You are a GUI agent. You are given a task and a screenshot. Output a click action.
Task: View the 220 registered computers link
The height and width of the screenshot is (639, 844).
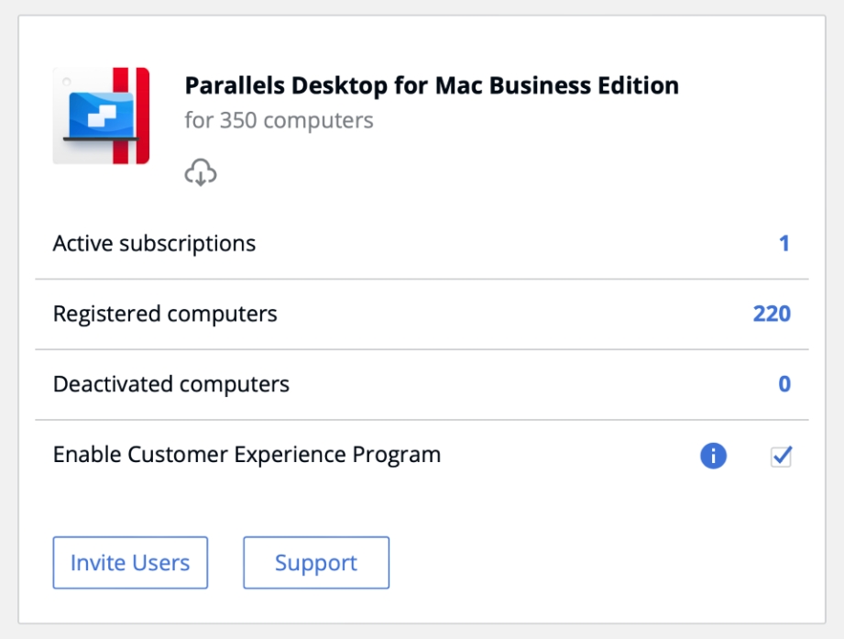772,314
